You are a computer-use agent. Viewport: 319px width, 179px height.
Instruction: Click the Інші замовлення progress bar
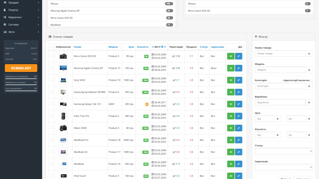pyautogui.click(x=21, y=91)
